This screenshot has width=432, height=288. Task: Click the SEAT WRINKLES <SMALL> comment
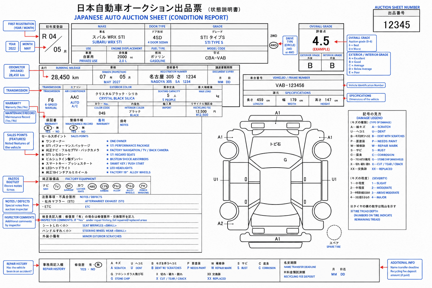click(x=99, y=226)
